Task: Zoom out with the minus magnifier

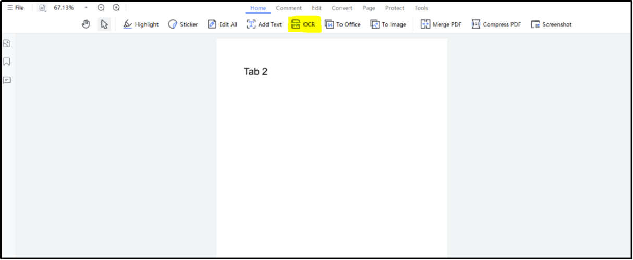Action: tap(101, 8)
